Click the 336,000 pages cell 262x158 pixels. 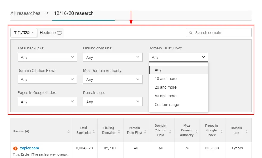click(212, 148)
